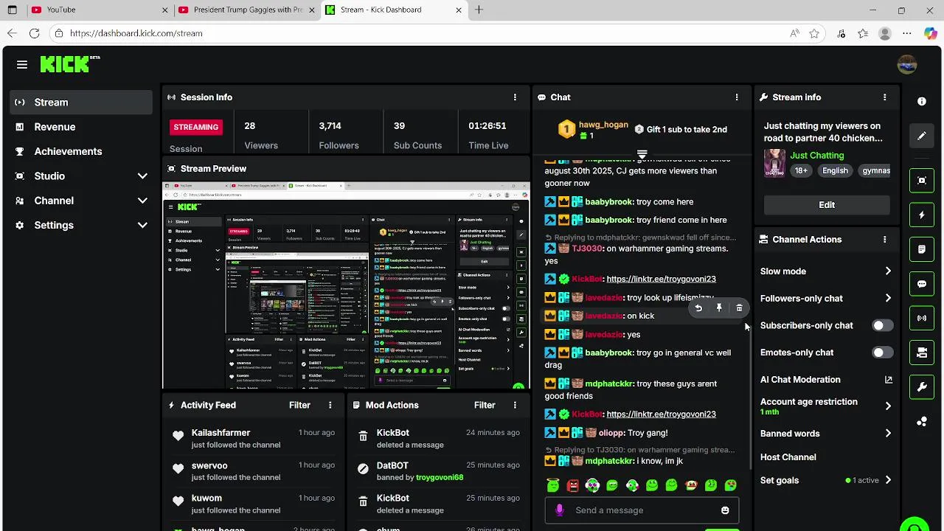Click in the Send a message field
This screenshot has height=531, width=944.
coord(642,510)
